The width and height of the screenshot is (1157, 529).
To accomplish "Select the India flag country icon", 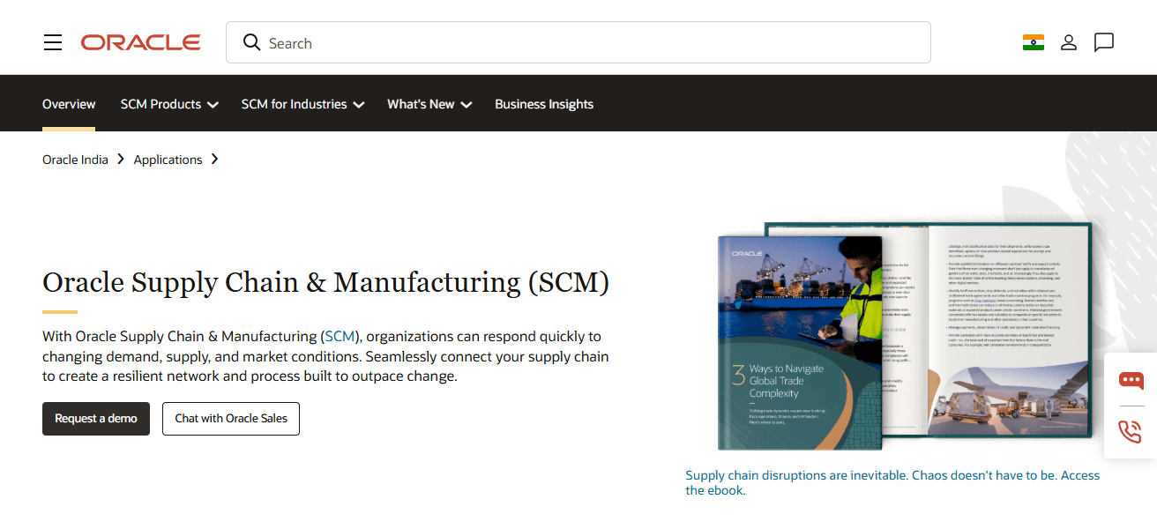I will click(1034, 42).
